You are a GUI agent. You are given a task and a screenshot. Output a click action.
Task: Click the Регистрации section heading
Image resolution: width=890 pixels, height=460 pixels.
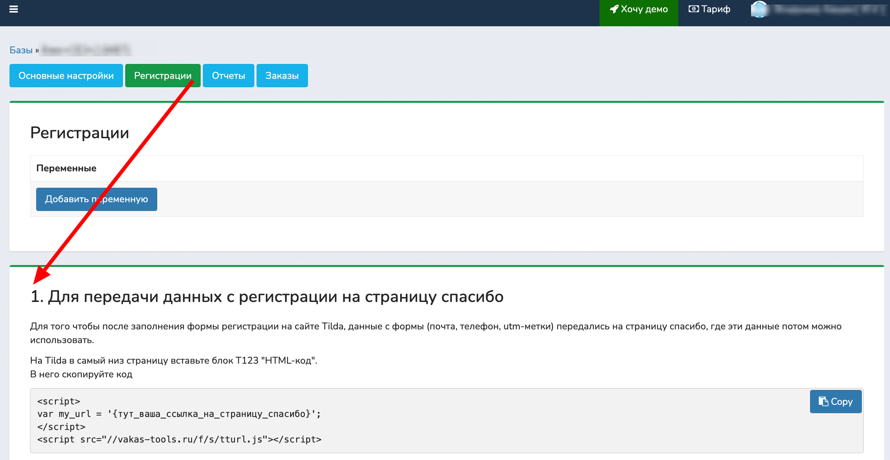(80, 133)
